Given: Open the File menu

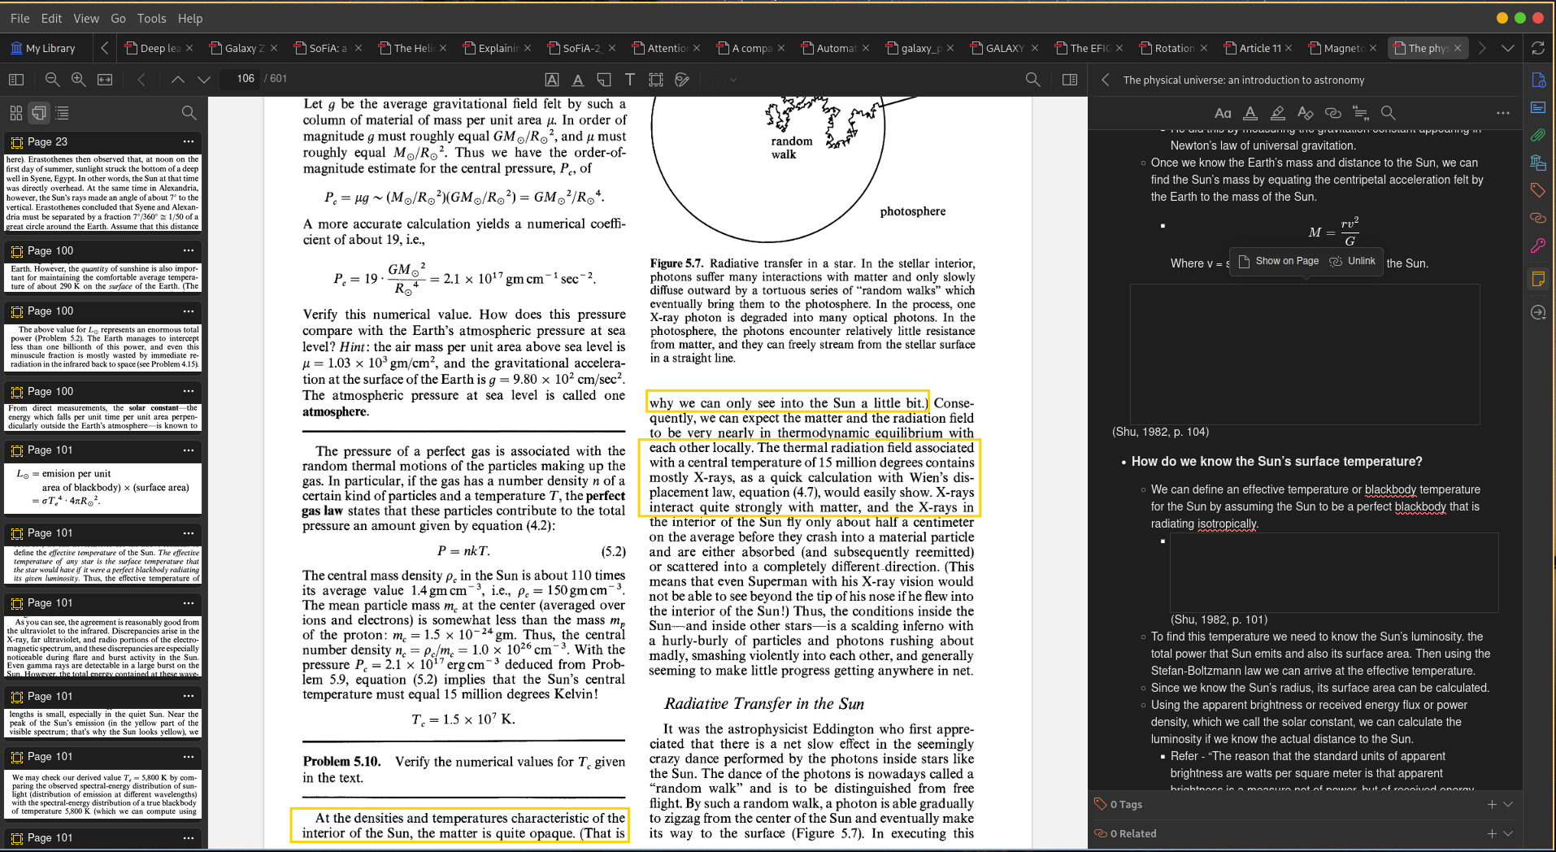Looking at the screenshot, I should pos(20,18).
